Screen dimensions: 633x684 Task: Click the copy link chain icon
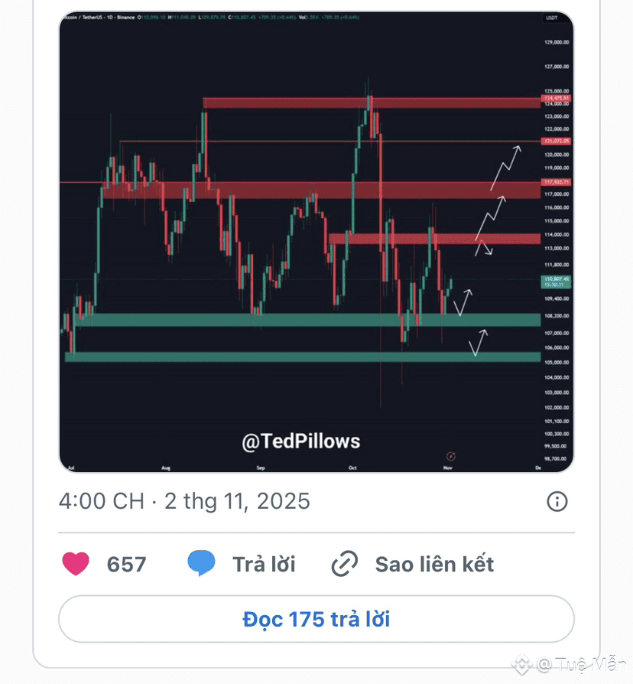[x=345, y=565]
